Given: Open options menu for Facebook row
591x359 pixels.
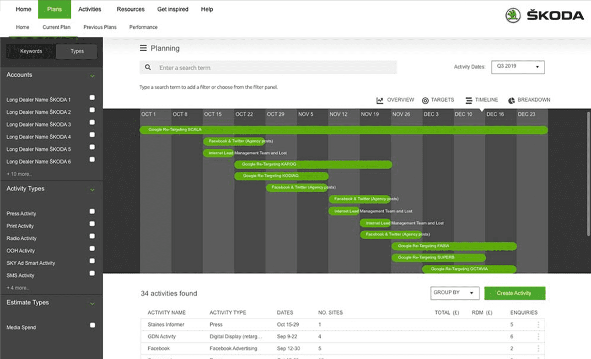Looking at the screenshot, I should 538,348.
